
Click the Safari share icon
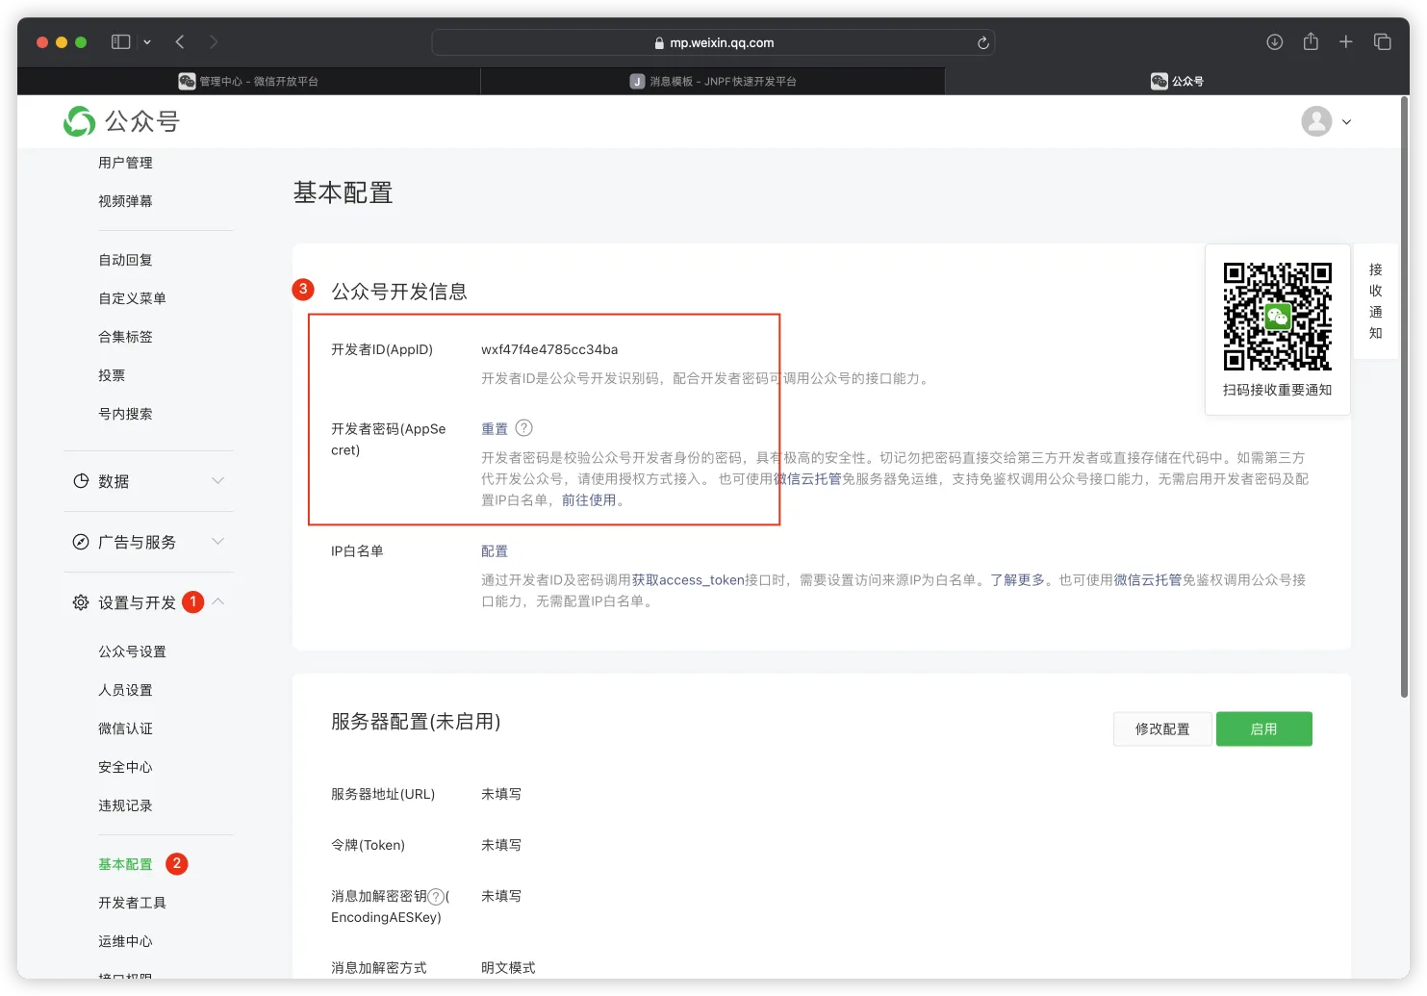[x=1311, y=42]
